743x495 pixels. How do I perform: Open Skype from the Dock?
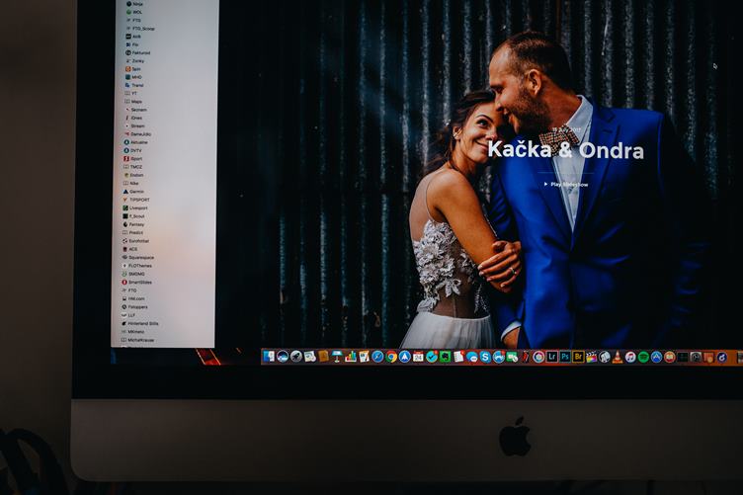(x=485, y=357)
